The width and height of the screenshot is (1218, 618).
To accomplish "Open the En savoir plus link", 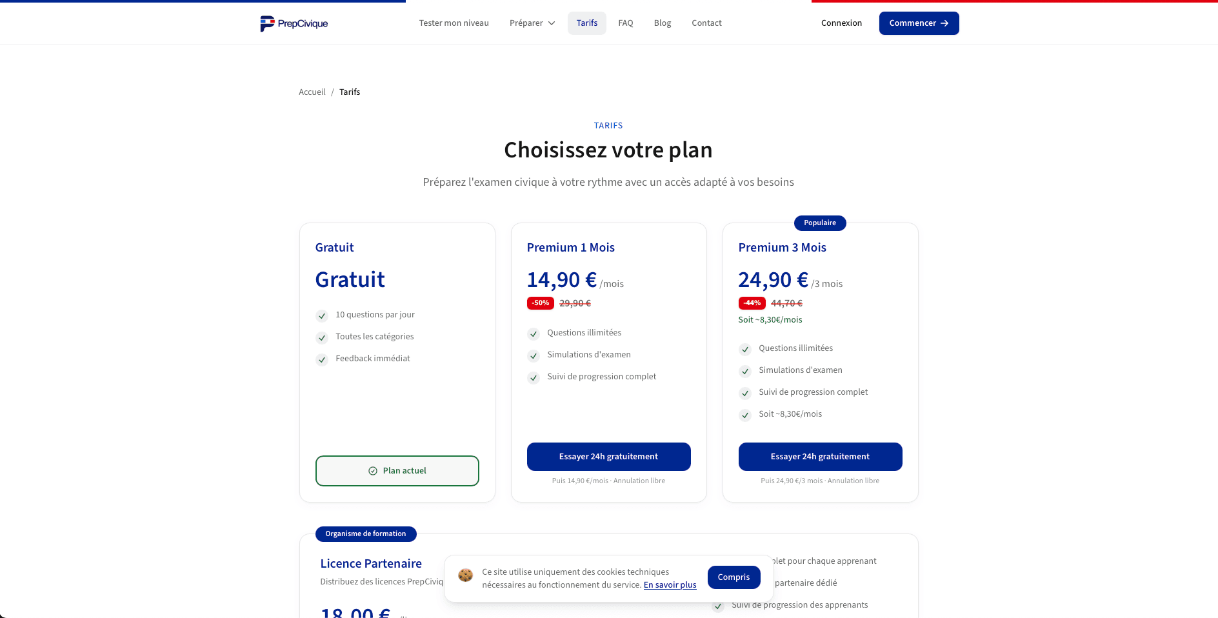I will (670, 584).
